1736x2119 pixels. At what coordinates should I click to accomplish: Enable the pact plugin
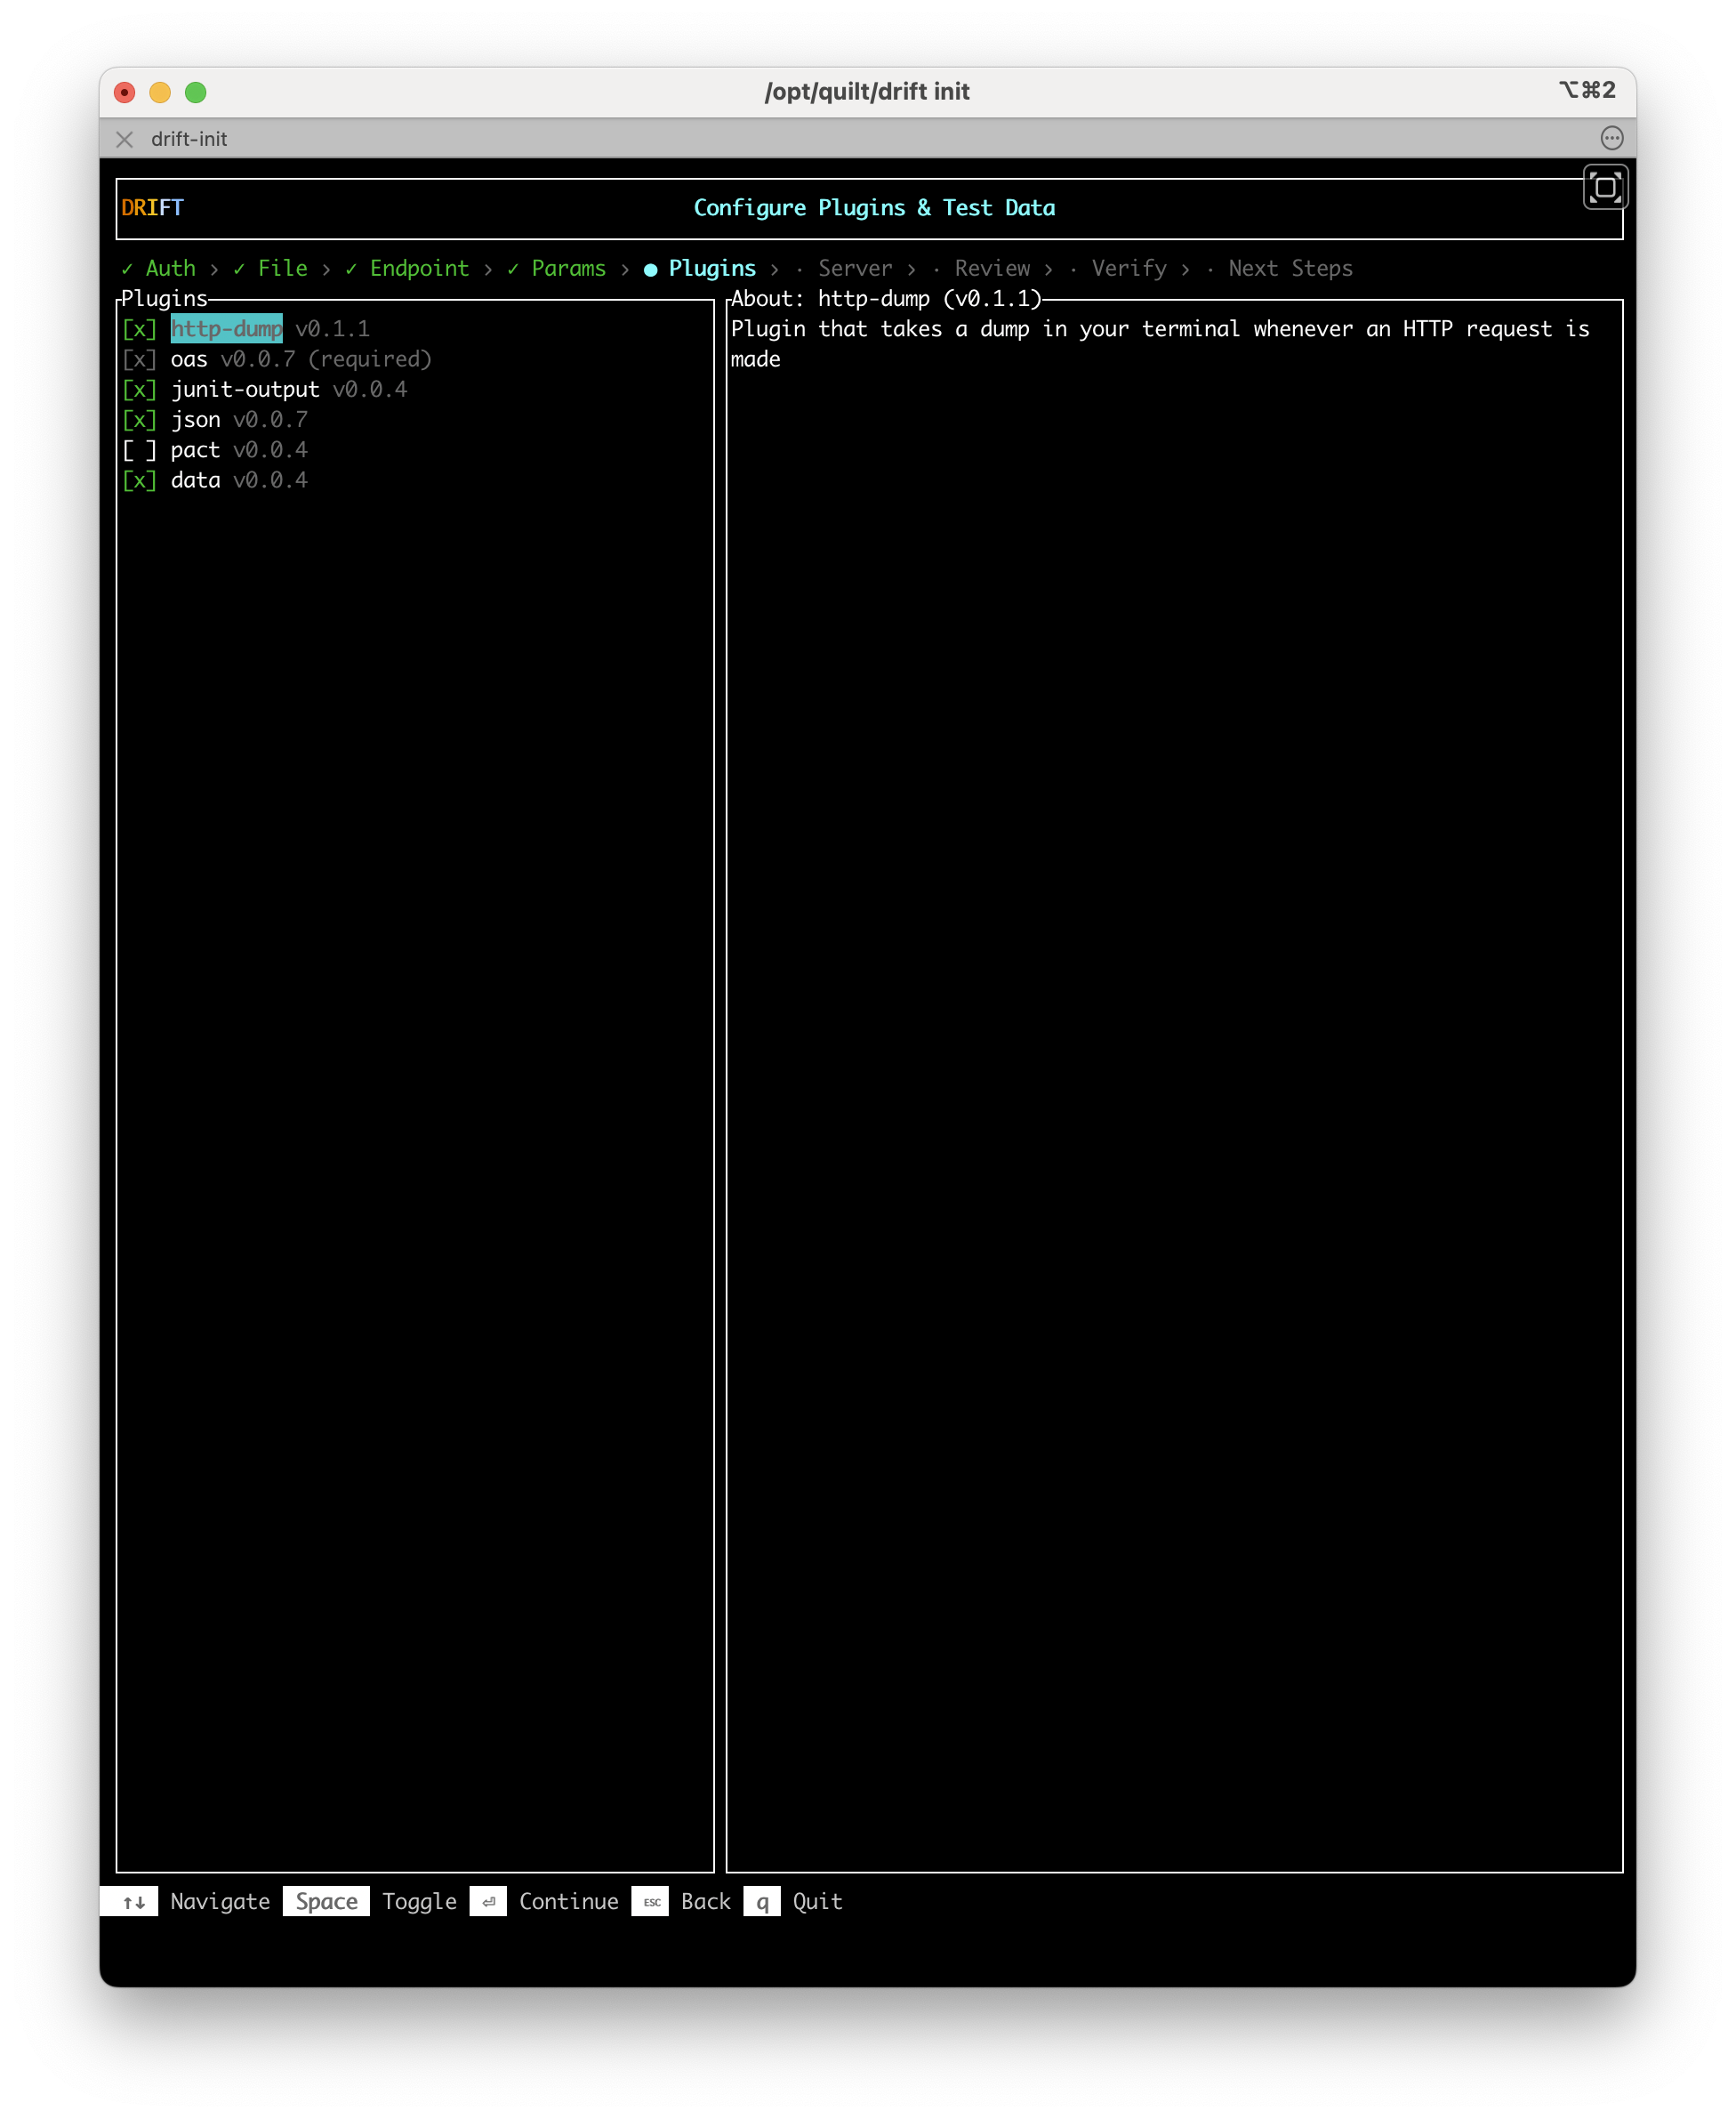[140, 450]
